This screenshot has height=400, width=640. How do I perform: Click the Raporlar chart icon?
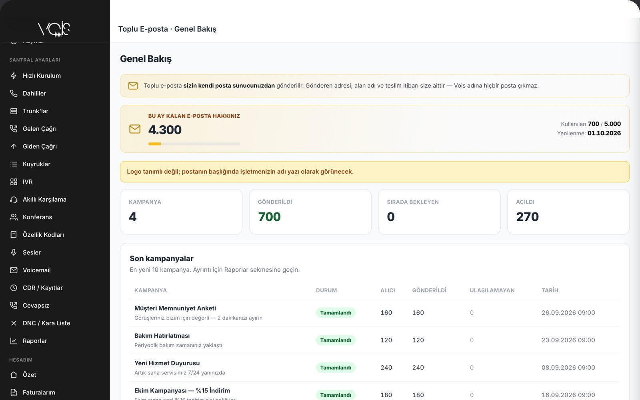14,341
